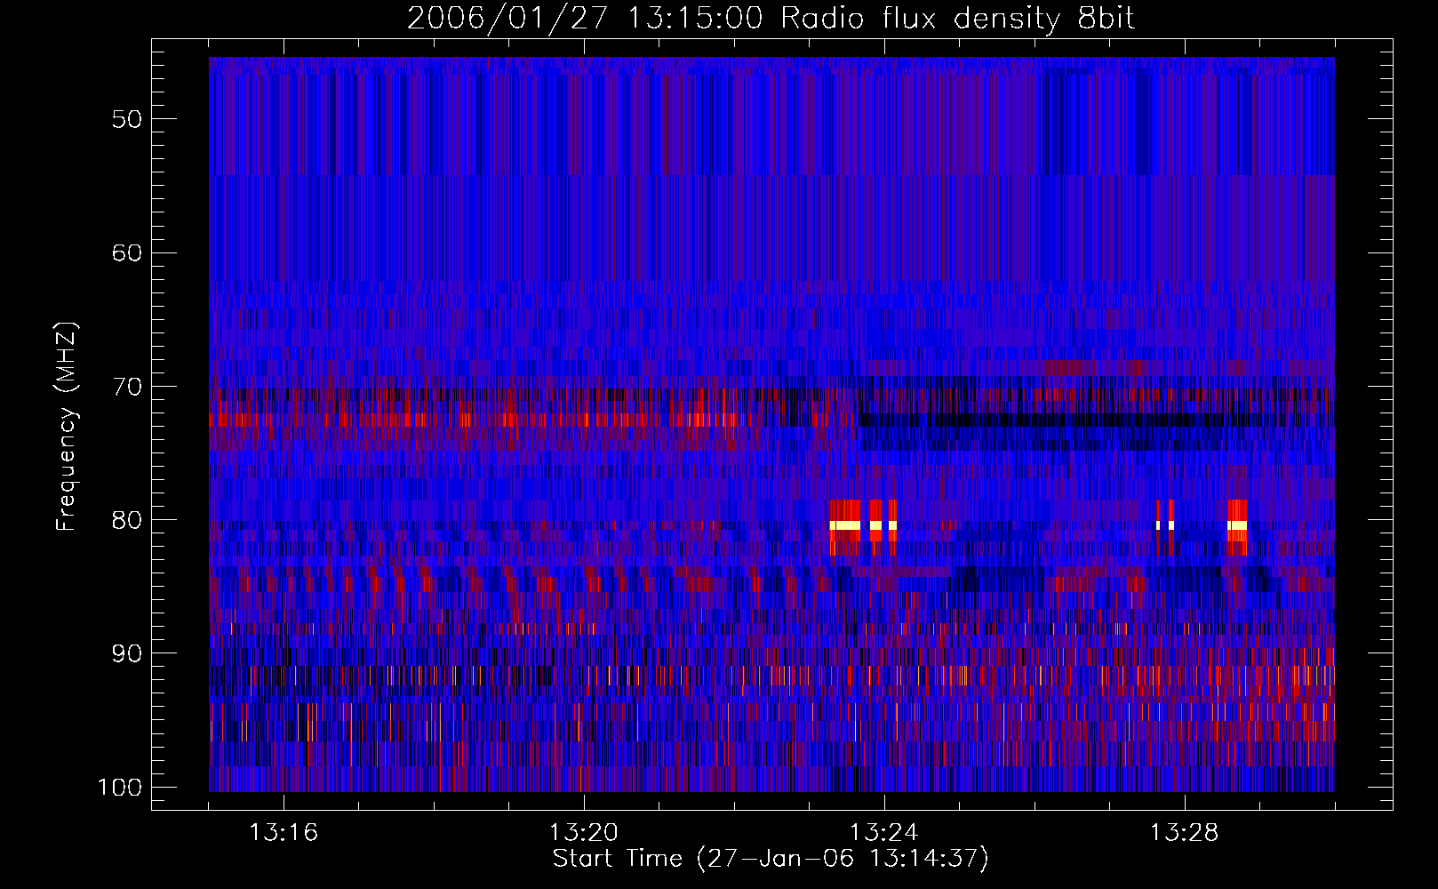Select the 90 frequency tick label
The height and width of the screenshot is (889, 1438).
click(x=127, y=653)
